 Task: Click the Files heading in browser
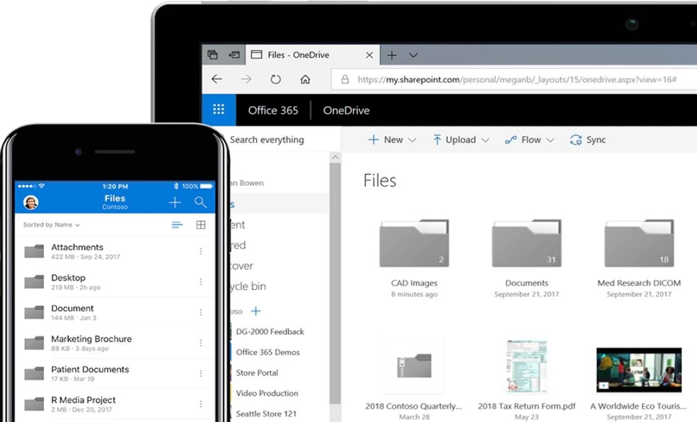pyautogui.click(x=380, y=180)
